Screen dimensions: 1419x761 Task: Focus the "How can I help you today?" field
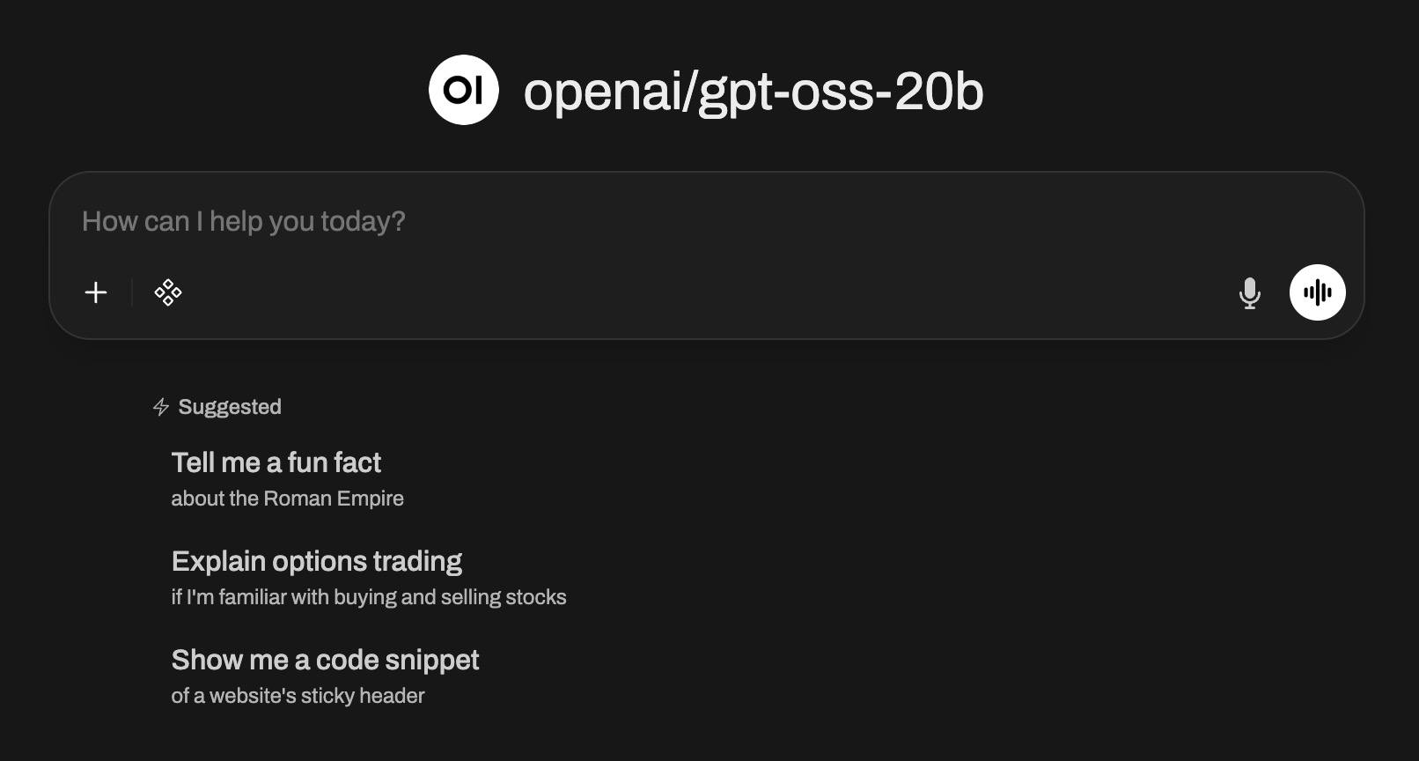click(616, 221)
